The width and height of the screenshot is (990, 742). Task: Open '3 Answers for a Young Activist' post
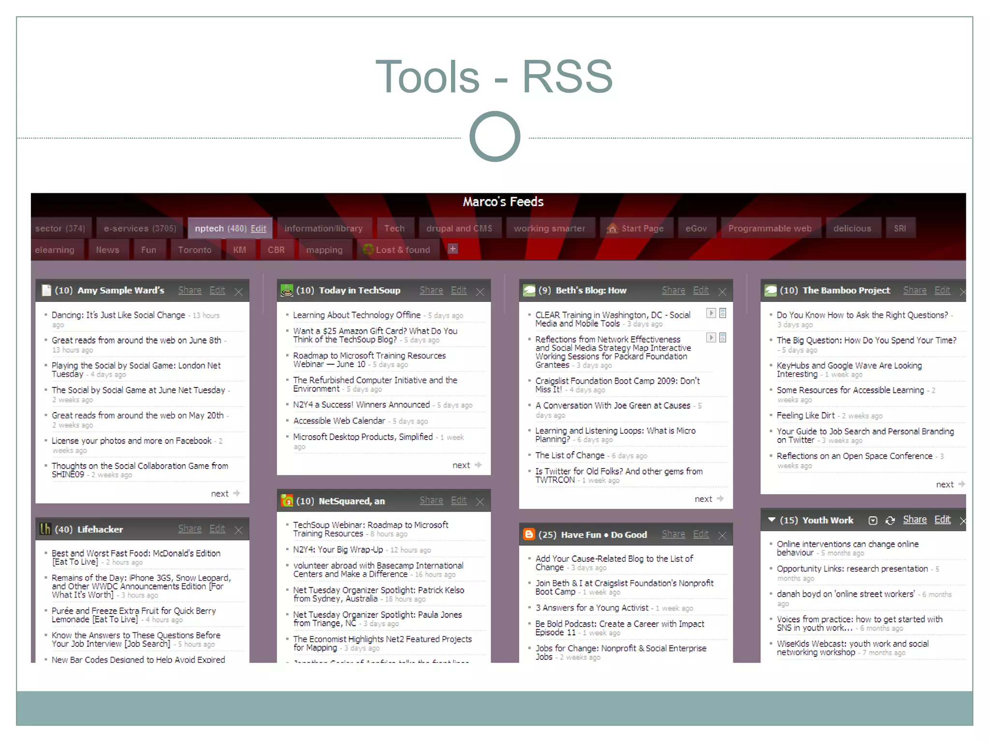[592, 608]
